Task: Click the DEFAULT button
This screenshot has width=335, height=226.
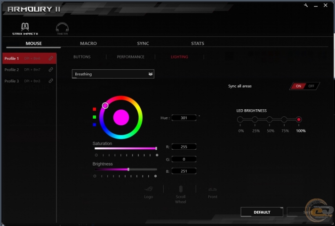Action: pyautogui.click(x=262, y=212)
